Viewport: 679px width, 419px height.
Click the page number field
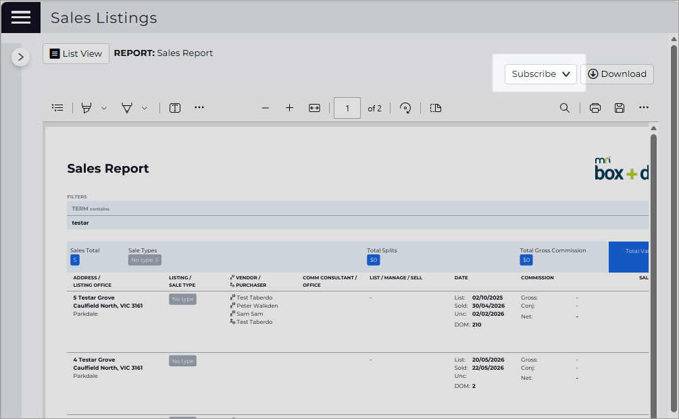(x=347, y=108)
